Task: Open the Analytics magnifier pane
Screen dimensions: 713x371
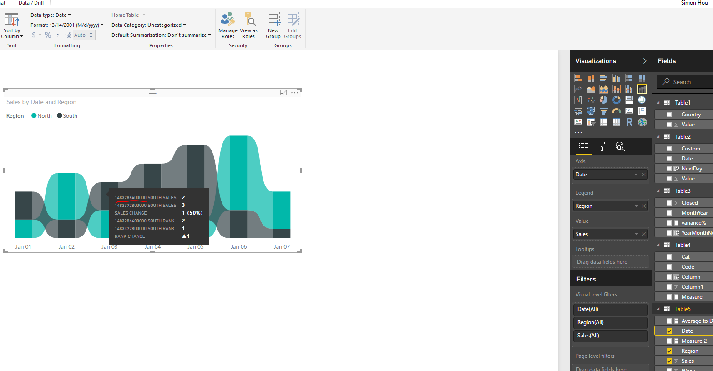Action: 620,146
